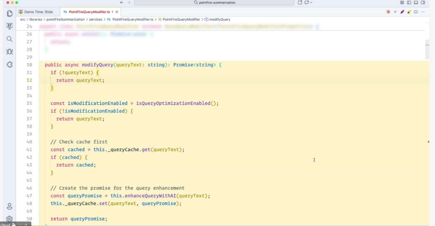Open the chat dropdown arrow in title bar
Viewport: 435px width, 226px height.
coord(311,3)
